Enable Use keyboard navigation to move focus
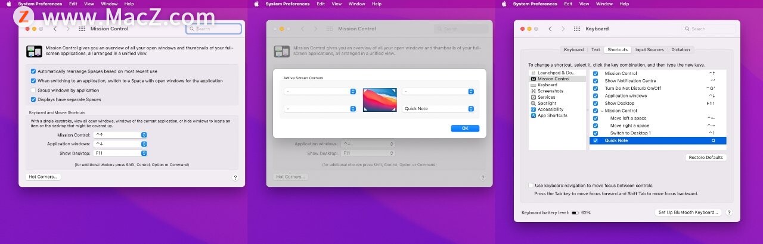 tap(531, 186)
